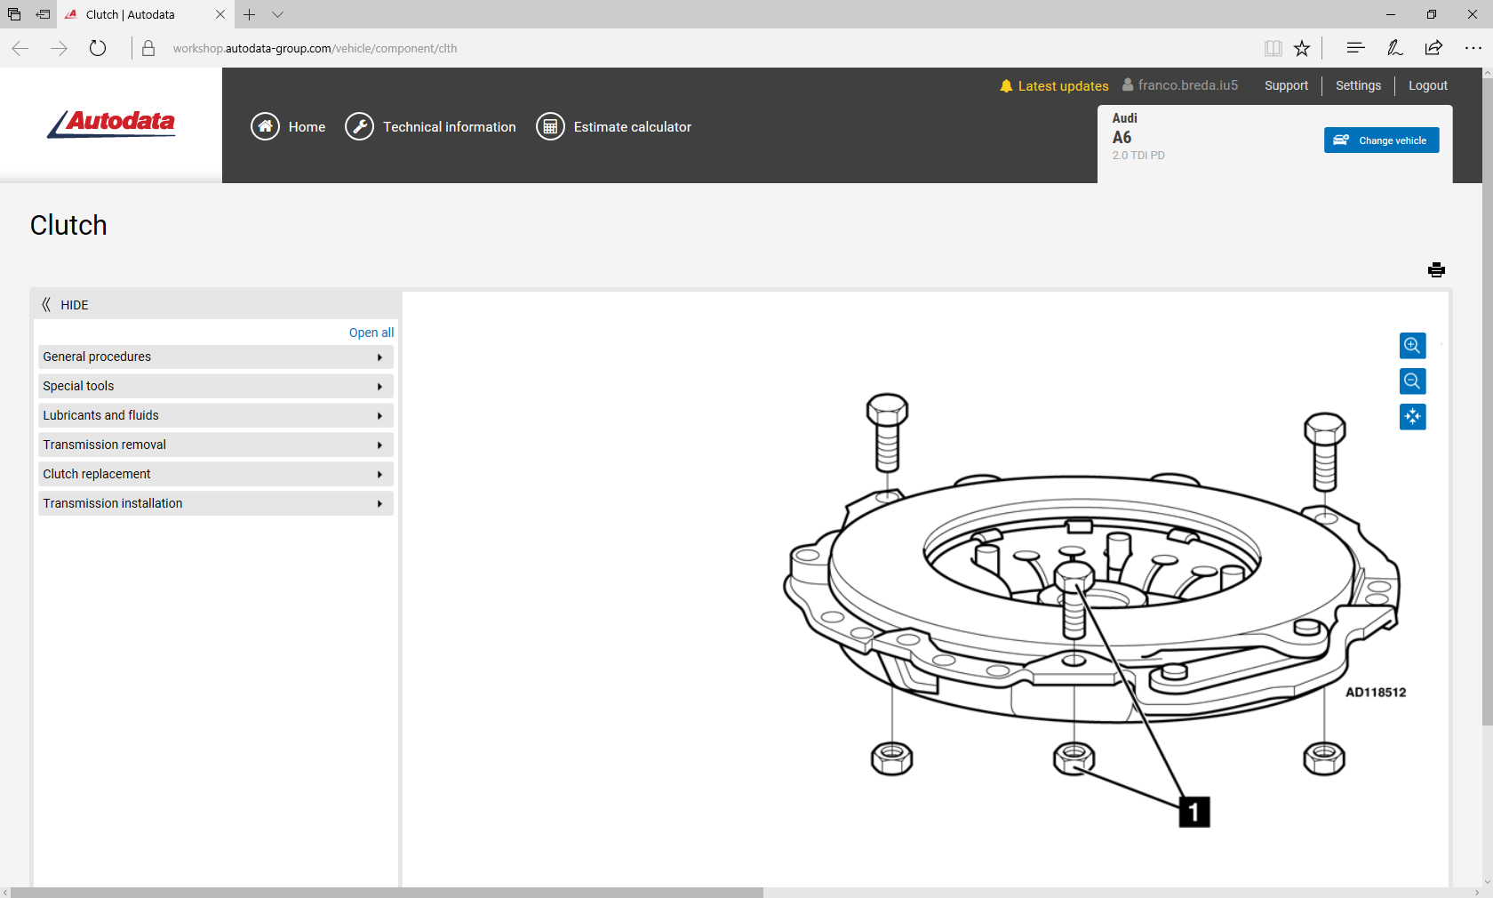
Task: View site security lock icon
Action: pos(148,48)
